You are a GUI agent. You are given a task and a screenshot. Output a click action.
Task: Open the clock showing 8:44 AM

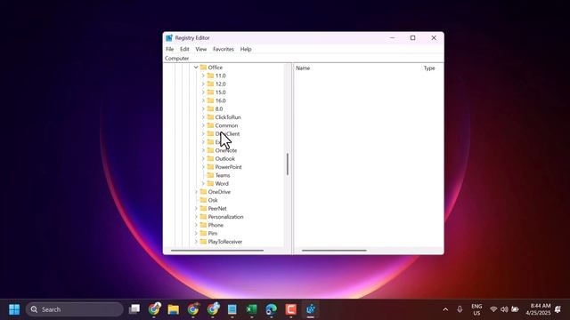(538, 309)
